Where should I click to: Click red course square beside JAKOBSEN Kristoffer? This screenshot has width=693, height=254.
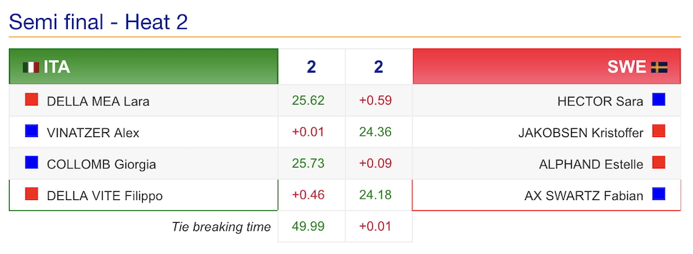click(658, 131)
